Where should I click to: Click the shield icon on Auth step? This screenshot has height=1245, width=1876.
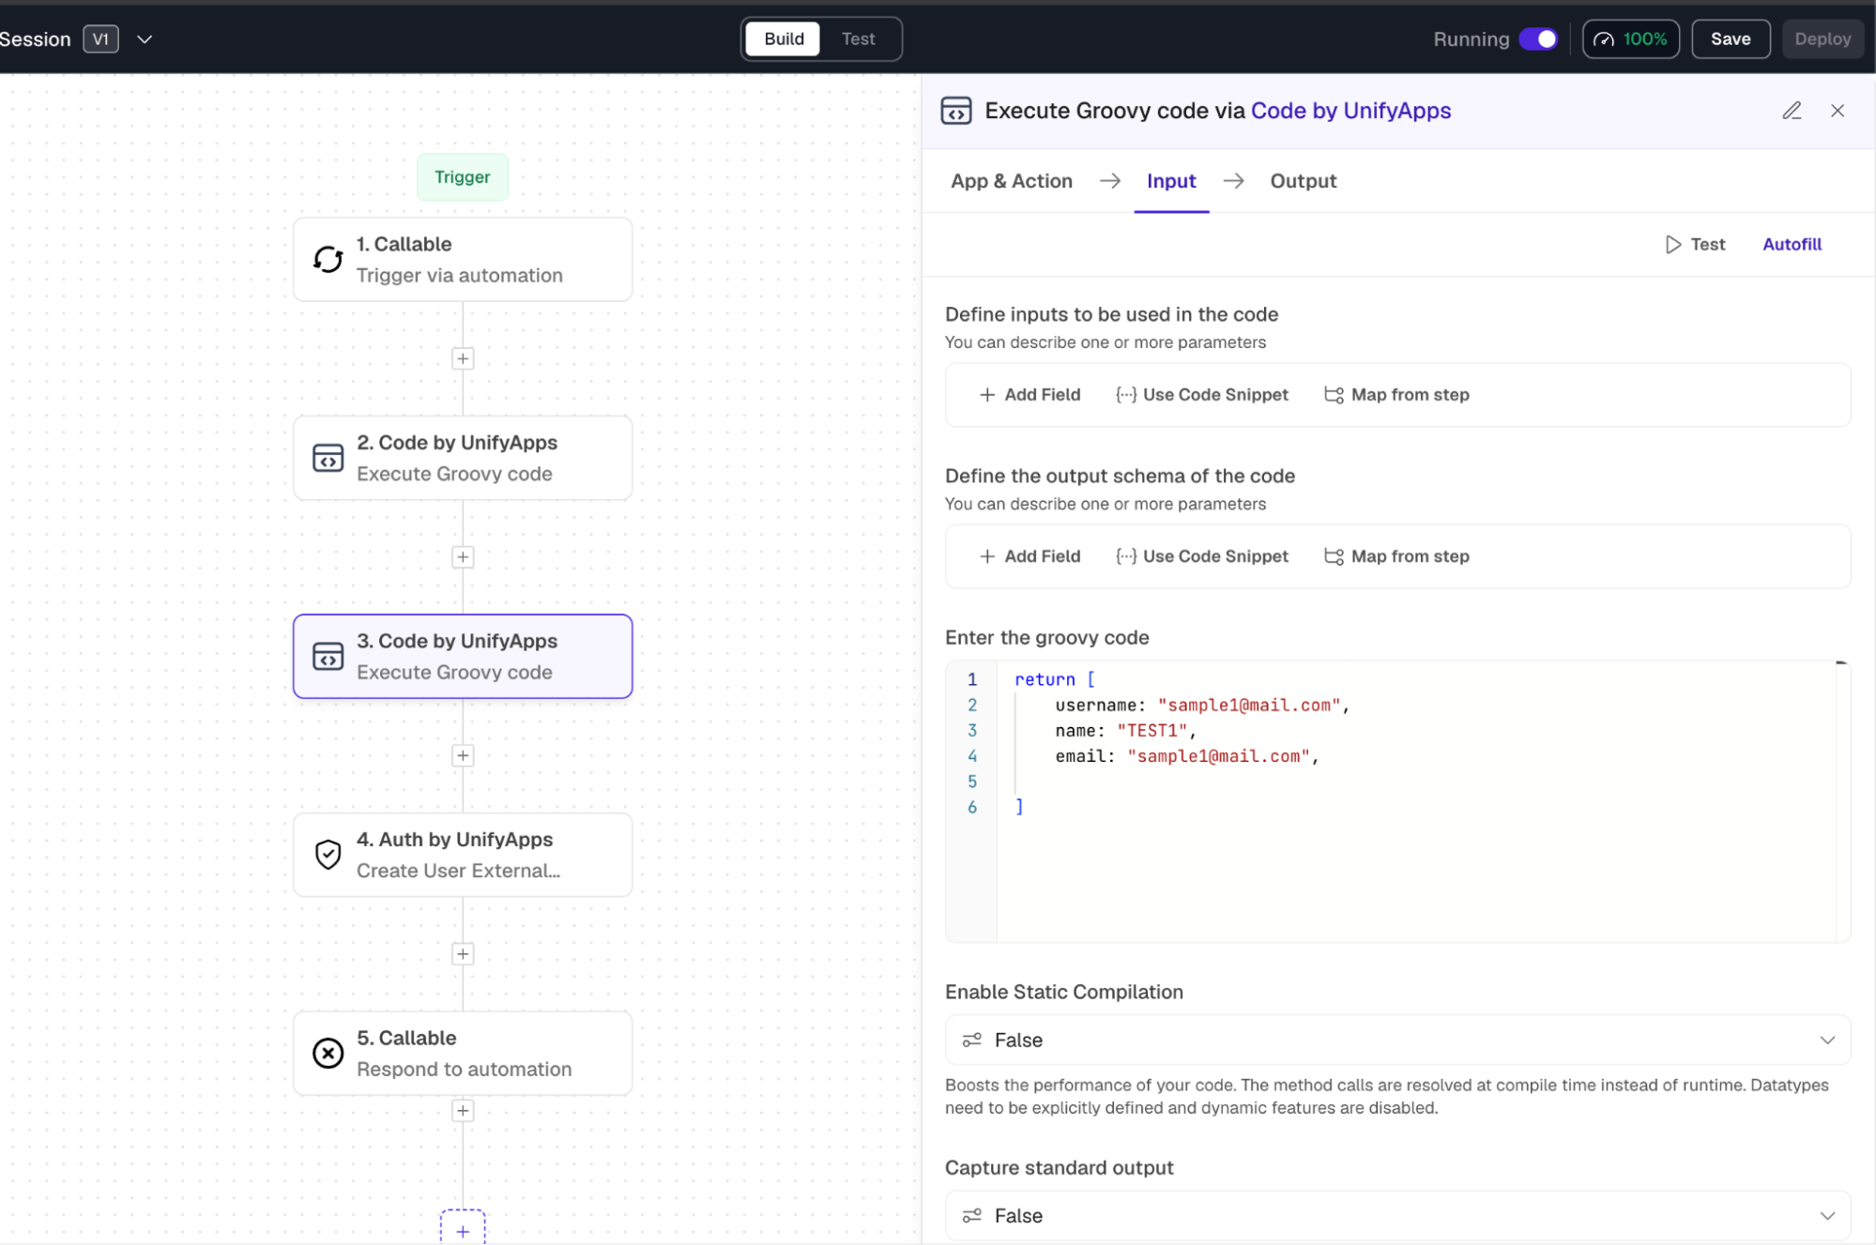click(328, 855)
